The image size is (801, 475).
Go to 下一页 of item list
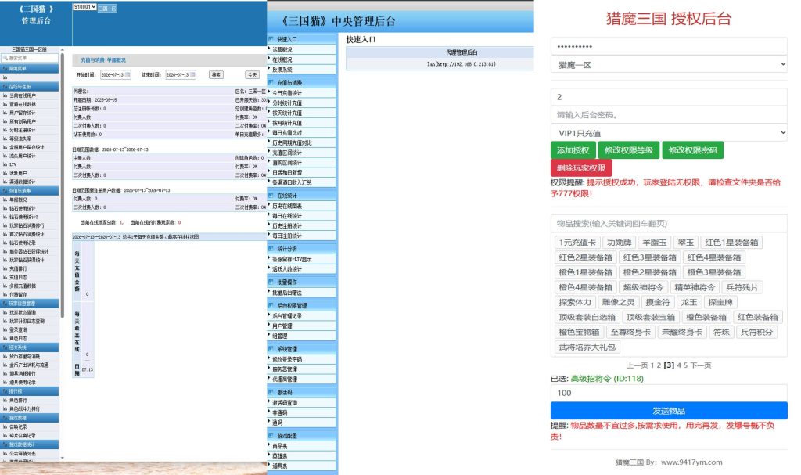click(701, 365)
